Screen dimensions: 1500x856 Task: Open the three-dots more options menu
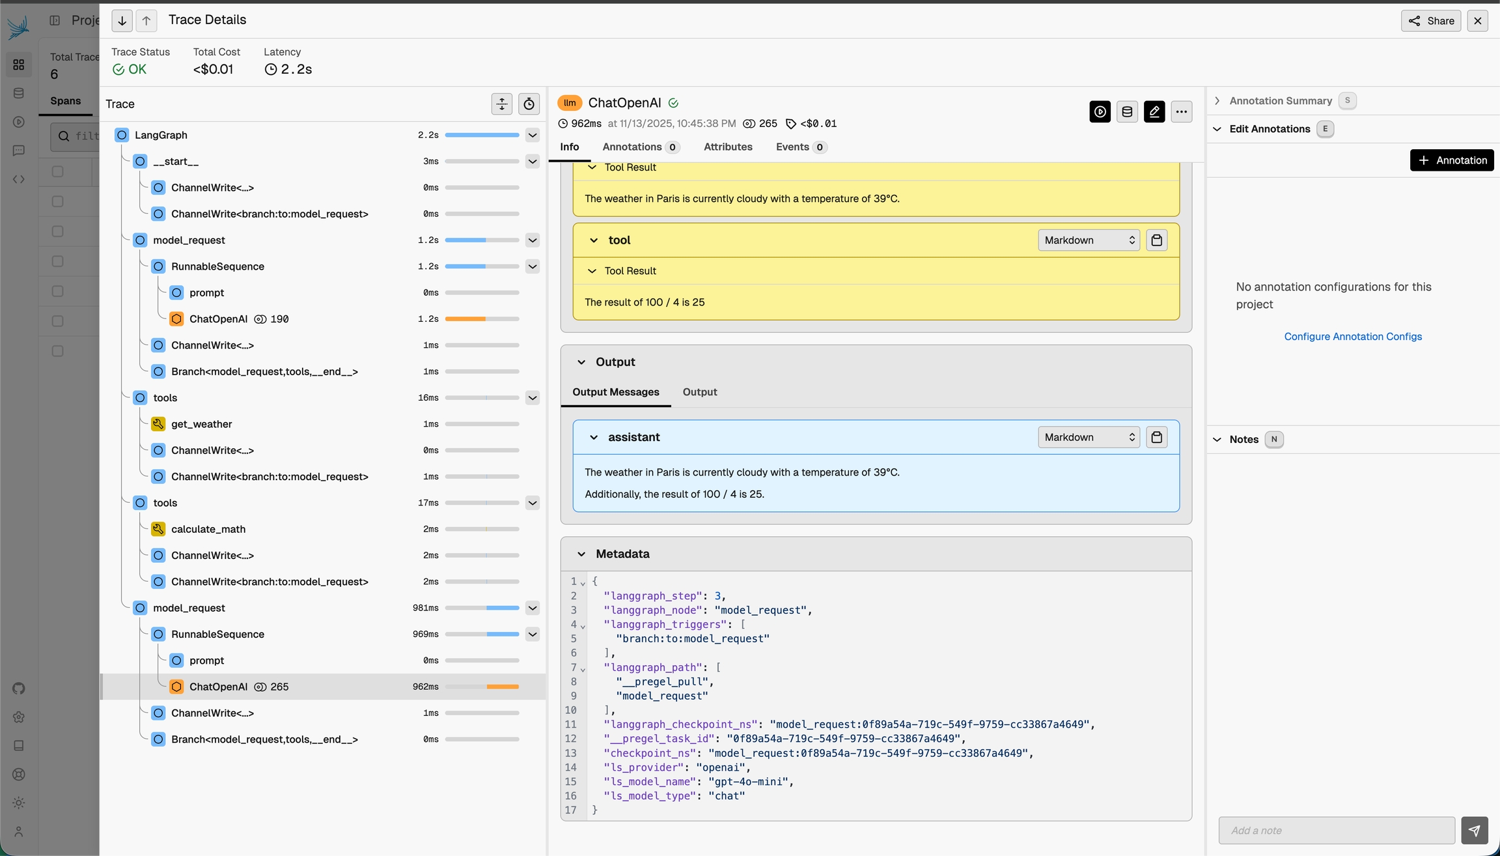pyautogui.click(x=1181, y=112)
